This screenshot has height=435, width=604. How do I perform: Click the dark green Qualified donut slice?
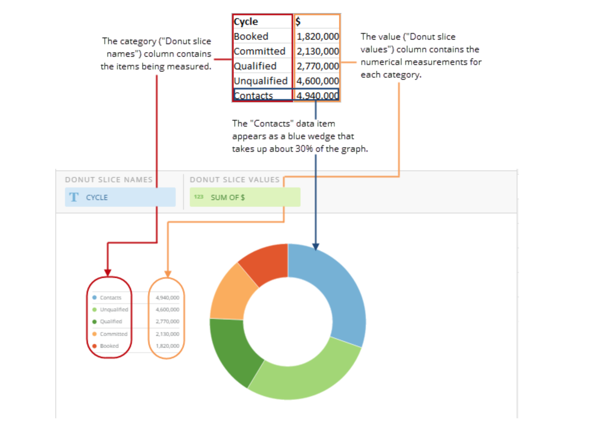point(234,349)
